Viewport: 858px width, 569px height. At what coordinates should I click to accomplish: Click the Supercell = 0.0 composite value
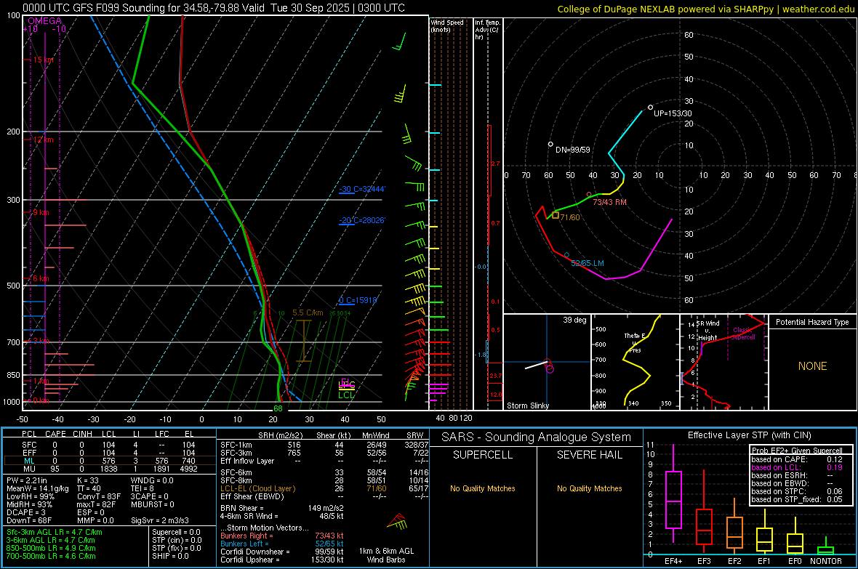click(176, 532)
